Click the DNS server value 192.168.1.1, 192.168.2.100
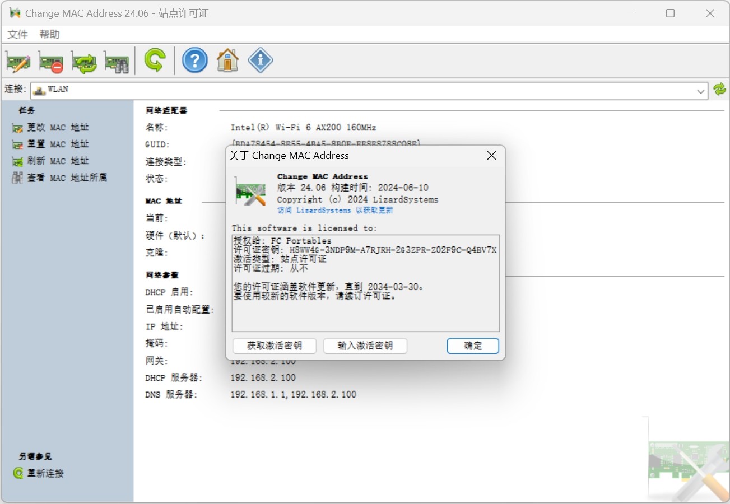This screenshot has height=504, width=730. 293,395
